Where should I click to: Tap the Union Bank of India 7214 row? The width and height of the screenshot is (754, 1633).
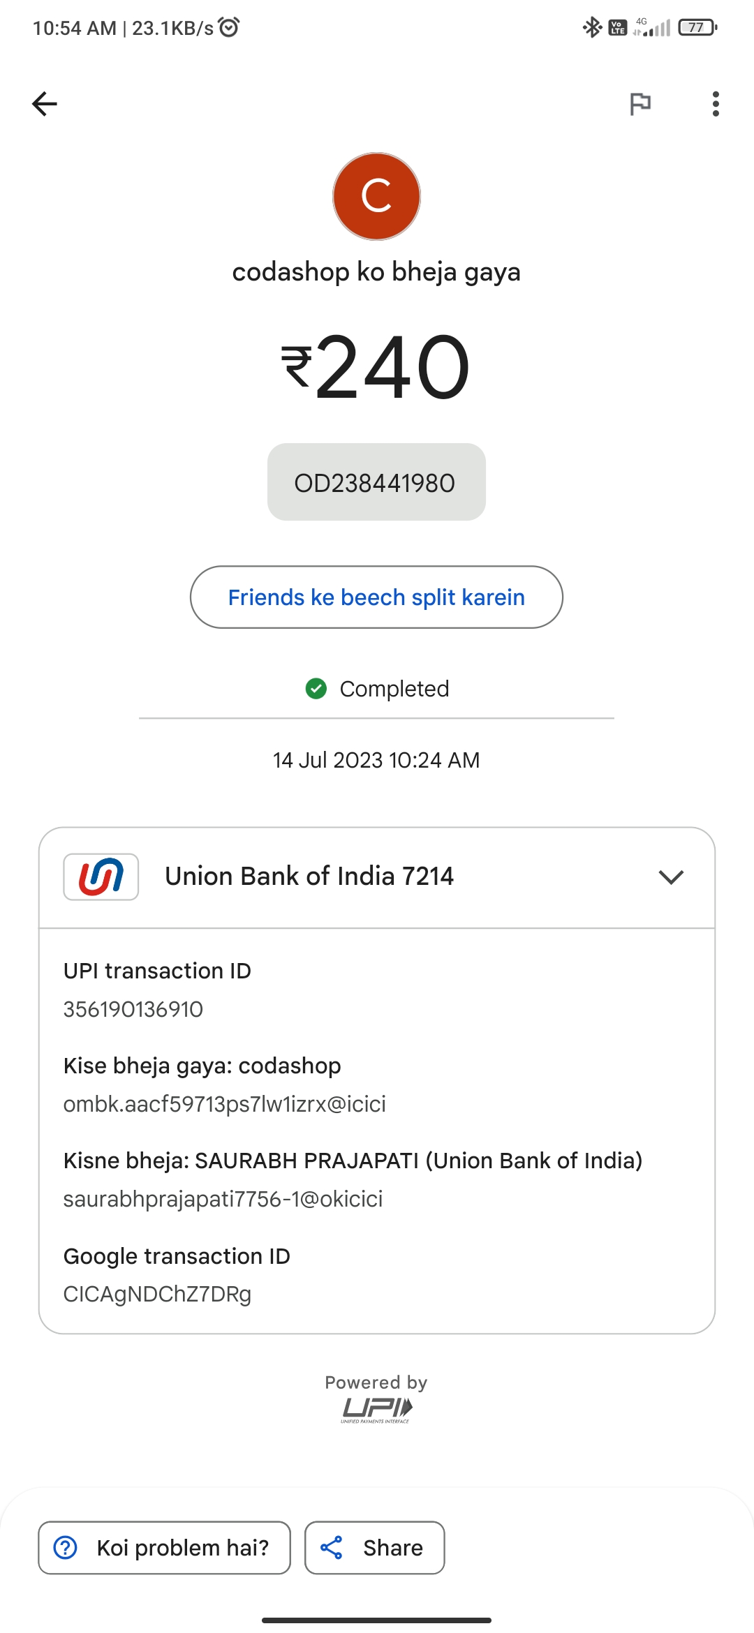click(x=309, y=877)
